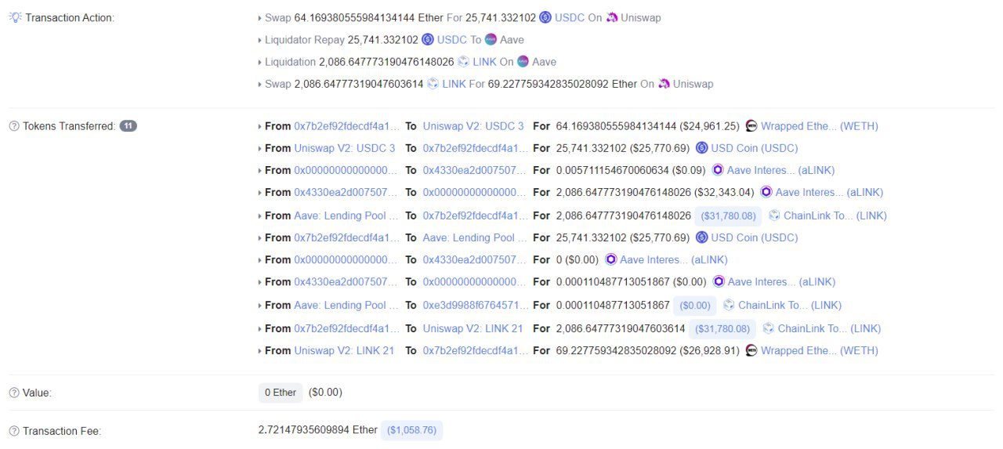The image size is (1003, 449).
Task: Open From address Uniswap V2: USDC 3
Action: tap(345, 148)
